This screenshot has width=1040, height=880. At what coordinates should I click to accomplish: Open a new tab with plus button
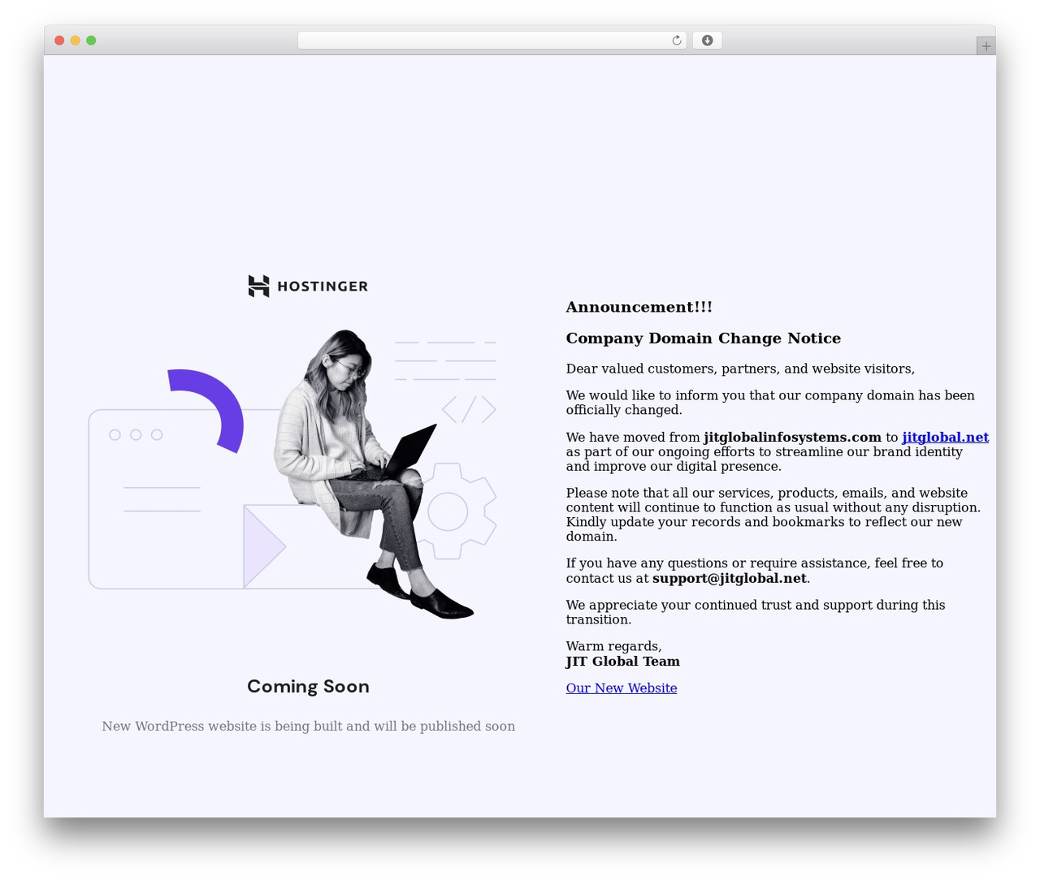click(x=986, y=46)
